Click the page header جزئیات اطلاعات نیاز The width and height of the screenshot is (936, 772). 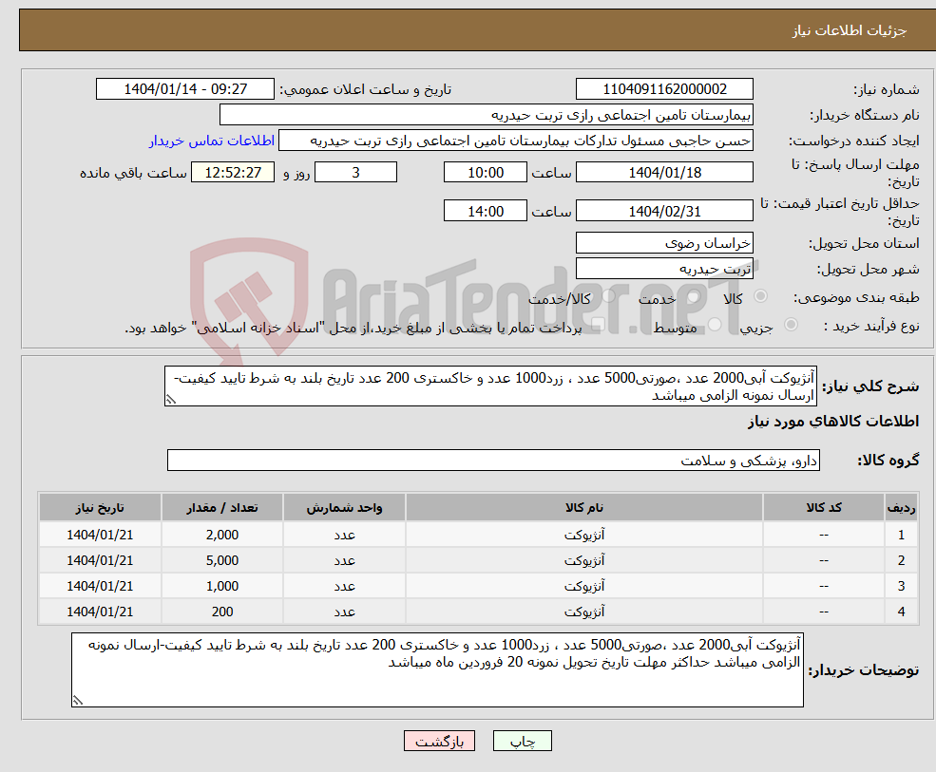(x=850, y=30)
